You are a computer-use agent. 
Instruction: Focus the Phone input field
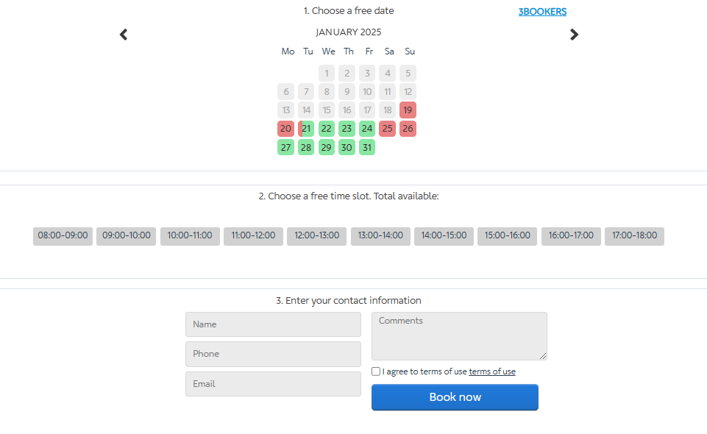click(273, 354)
